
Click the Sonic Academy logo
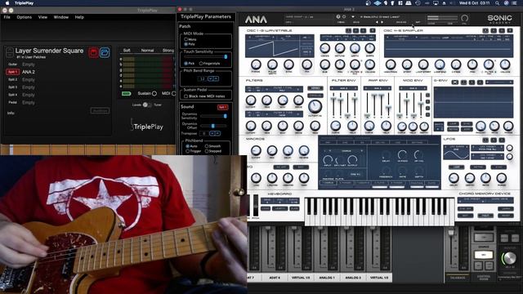[x=499, y=19]
